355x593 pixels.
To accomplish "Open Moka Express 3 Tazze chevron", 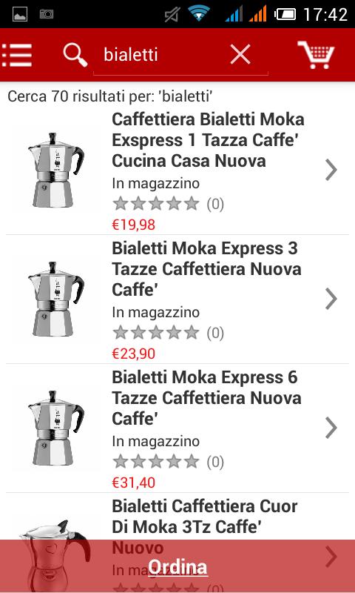I will (x=331, y=299).
